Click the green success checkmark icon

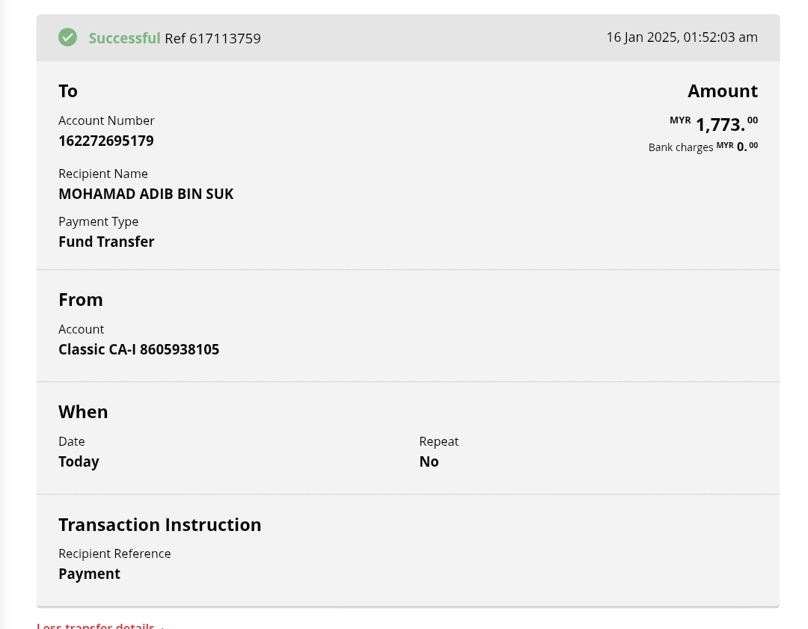tap(68, 37)
